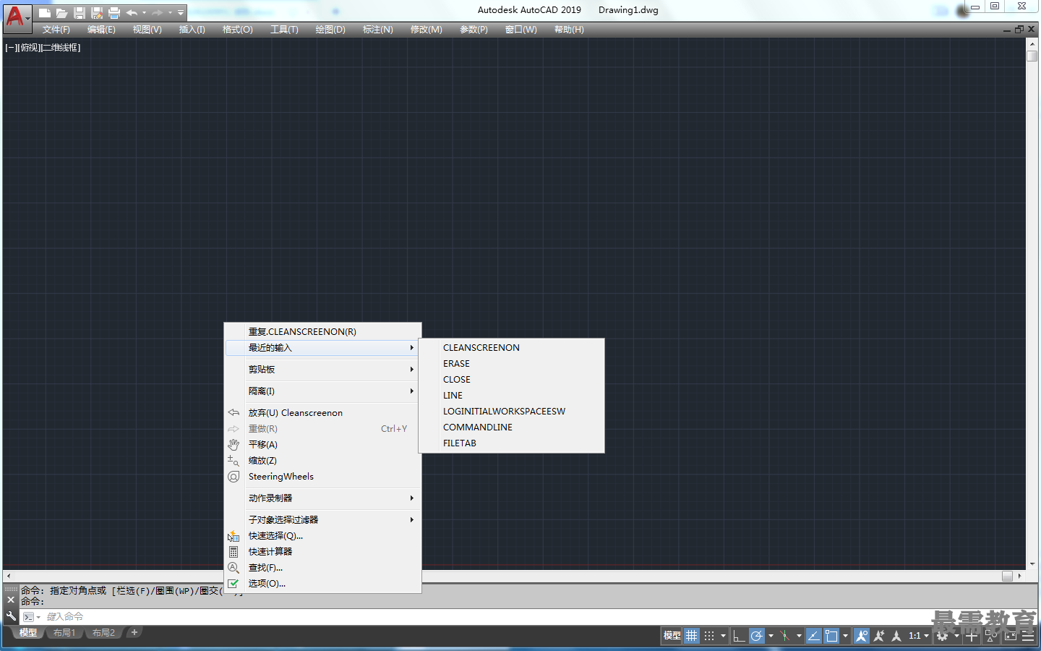1041x651 pixels.
Task: Open the undo history dropdown arrow
Action: 144,13
